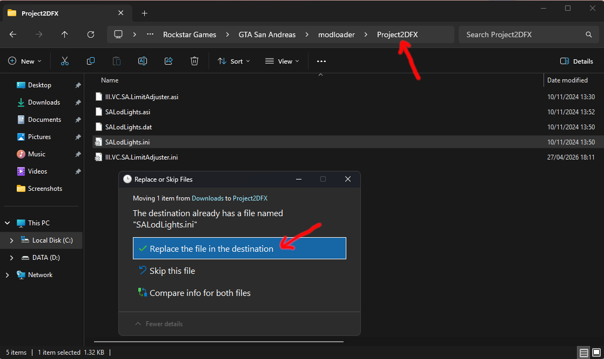
Task: Select SALodLights.dat file
Action: (x=128, y=127)
